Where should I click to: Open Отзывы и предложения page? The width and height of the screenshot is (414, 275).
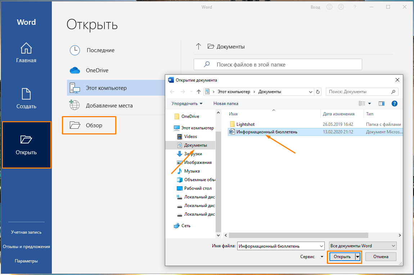point(26,247)
